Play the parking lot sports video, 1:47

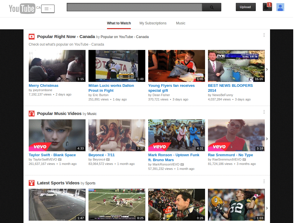pyautogui.click(x=57, y=205)
